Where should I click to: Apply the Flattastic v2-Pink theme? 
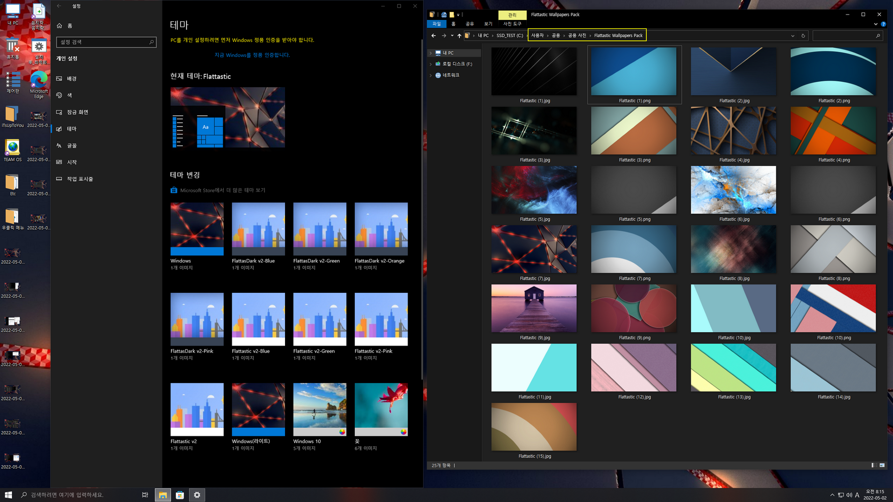[381, 327]
